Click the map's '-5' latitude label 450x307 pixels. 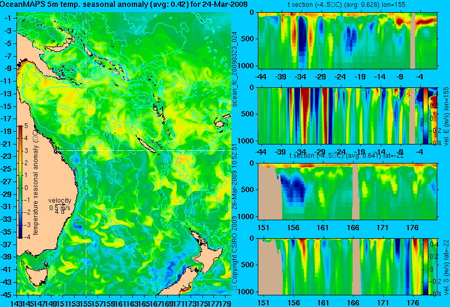8,43
